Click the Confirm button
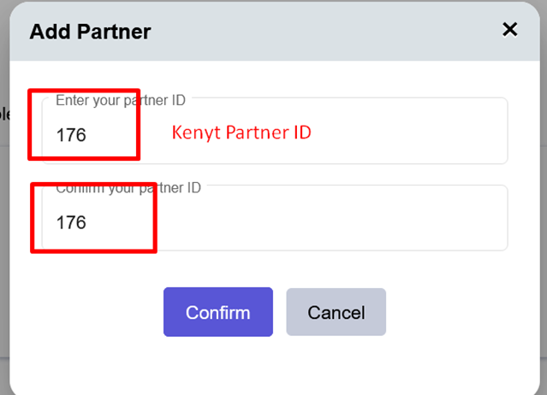Image resolution: width=547 pixels, height=395 pixels. point(218,312)
